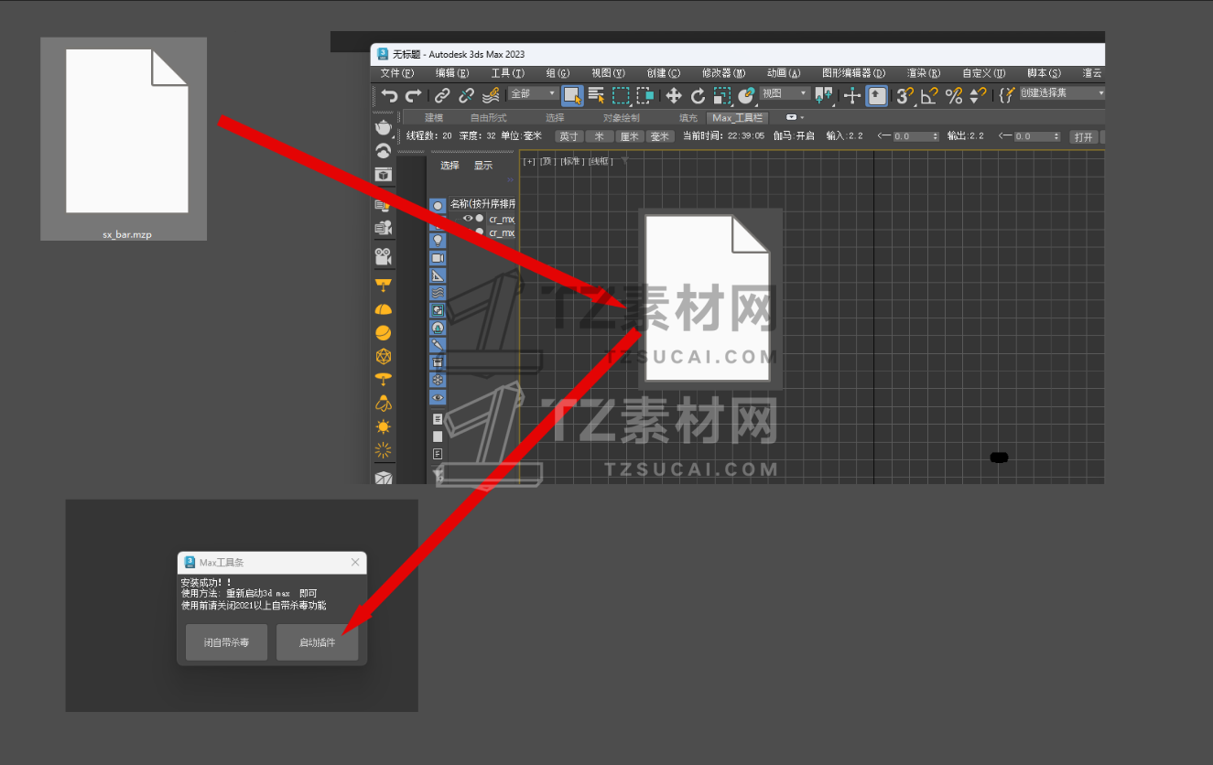Open the 文件(F) menu

point(397,73)
